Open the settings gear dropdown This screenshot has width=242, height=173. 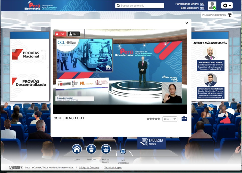coord(227,6)
